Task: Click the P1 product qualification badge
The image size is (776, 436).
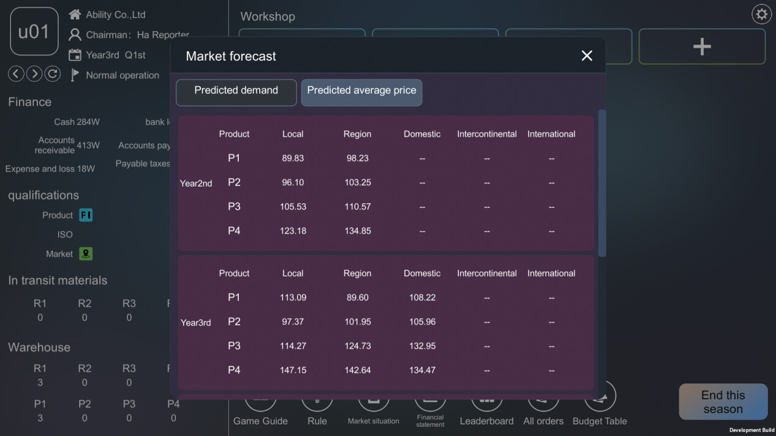Action: (86, 215)
